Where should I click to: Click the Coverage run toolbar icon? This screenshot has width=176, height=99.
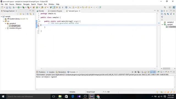[23, 7]
